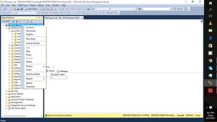Click the Properties Window wrench icon in toolbar
217x122 pixels.
coord(181,9)
